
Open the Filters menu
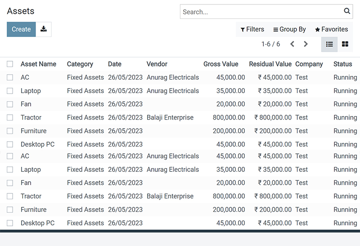pyautogui.click(x=252, y=29)
